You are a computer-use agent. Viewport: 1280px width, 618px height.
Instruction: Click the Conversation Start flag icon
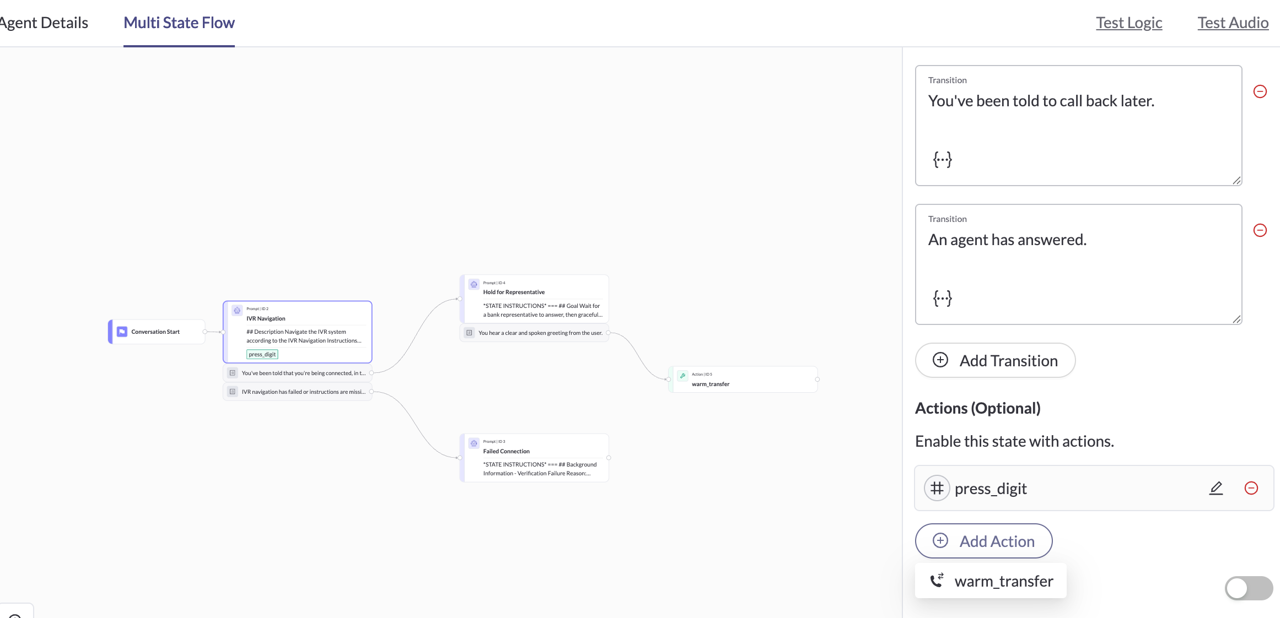pos(122,332)
